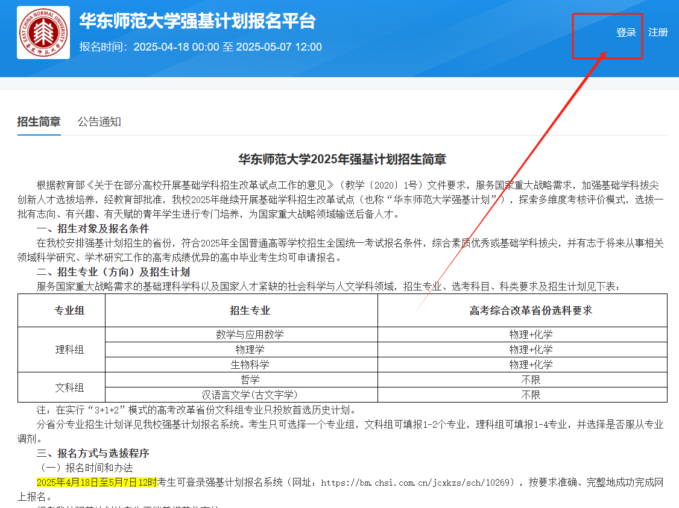
Task: Click the 报名时间 date range text
Action: [x=200, y=47]
